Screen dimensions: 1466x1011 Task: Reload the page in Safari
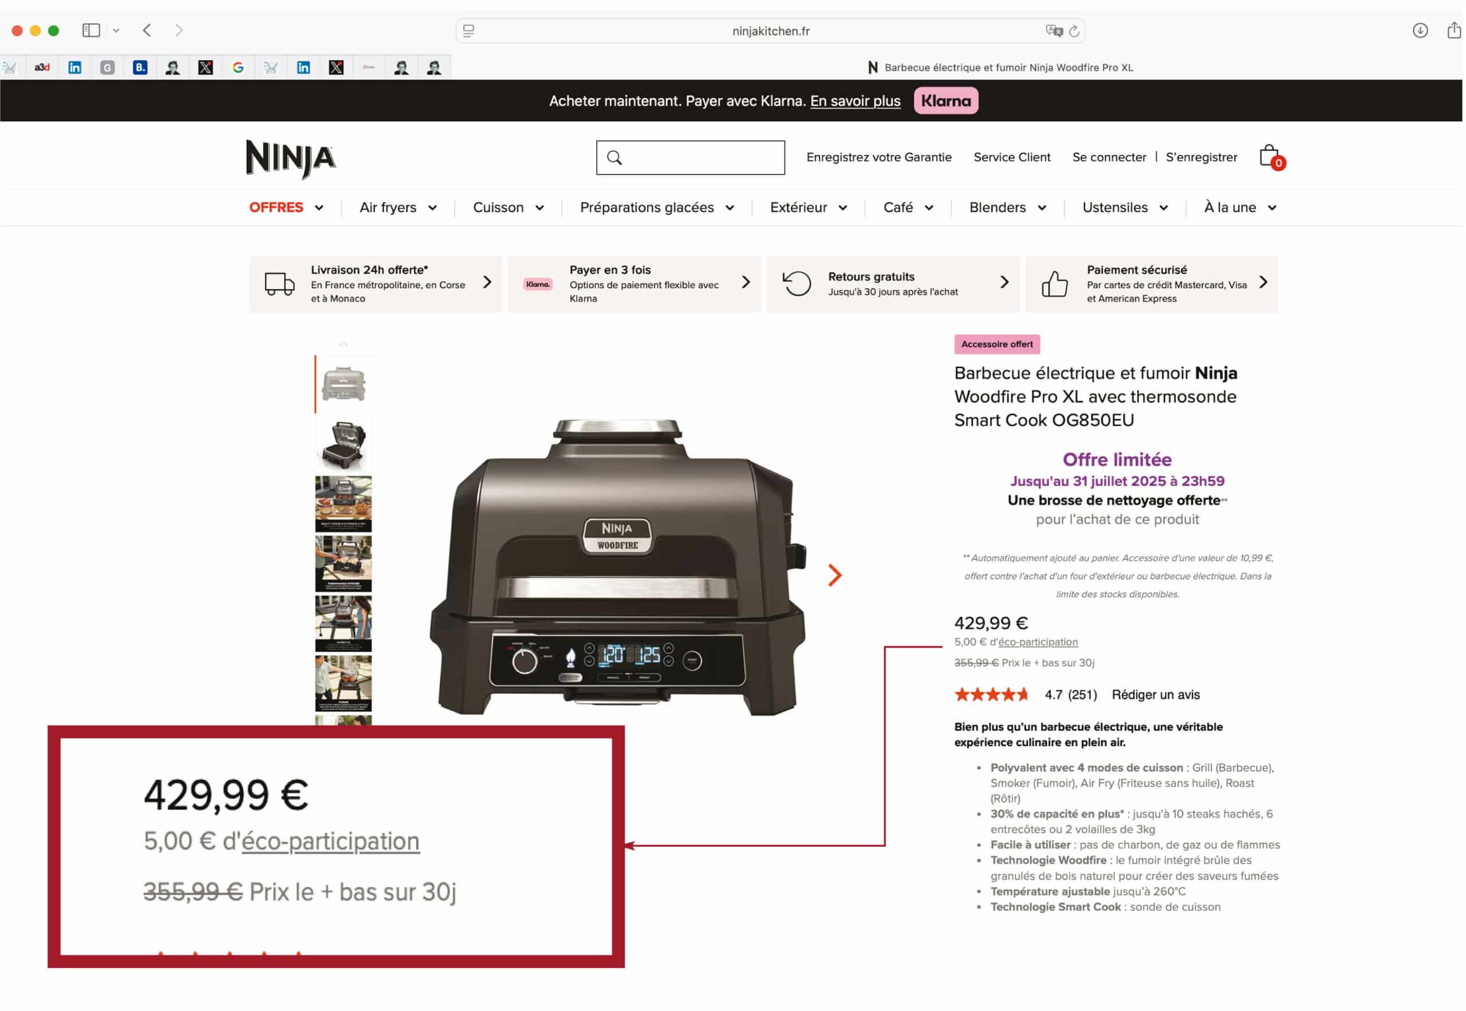pos(1074,31)
